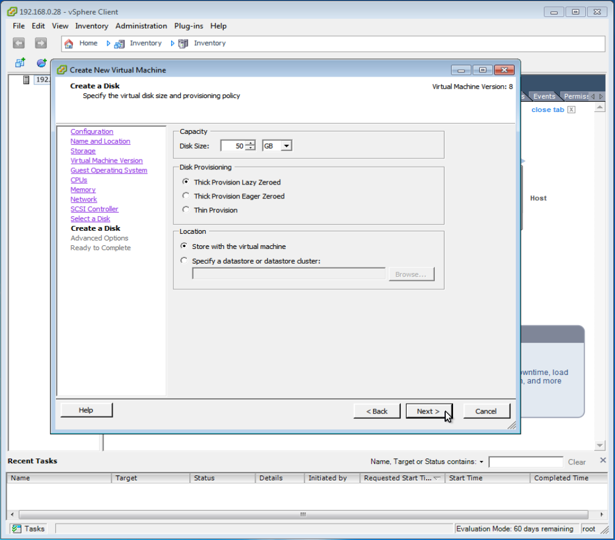This screenshot has height=540, width=615.
Task: Open the Help menu in menu bar
Action: (x=219, y=26)
